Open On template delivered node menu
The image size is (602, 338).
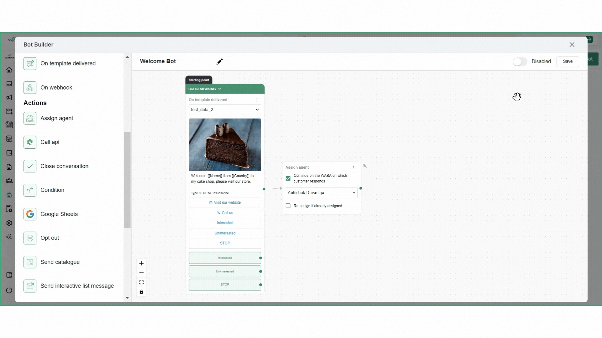tap(257, 100)
